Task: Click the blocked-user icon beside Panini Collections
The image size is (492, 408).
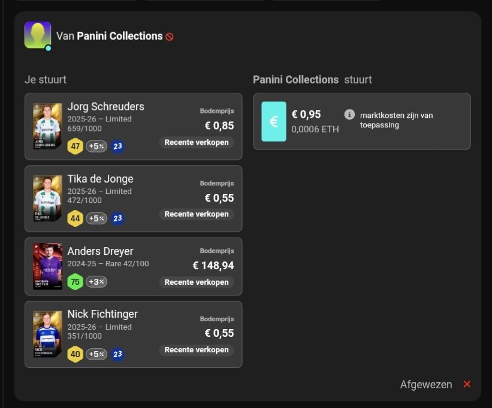Action: (x=170, y=36)
